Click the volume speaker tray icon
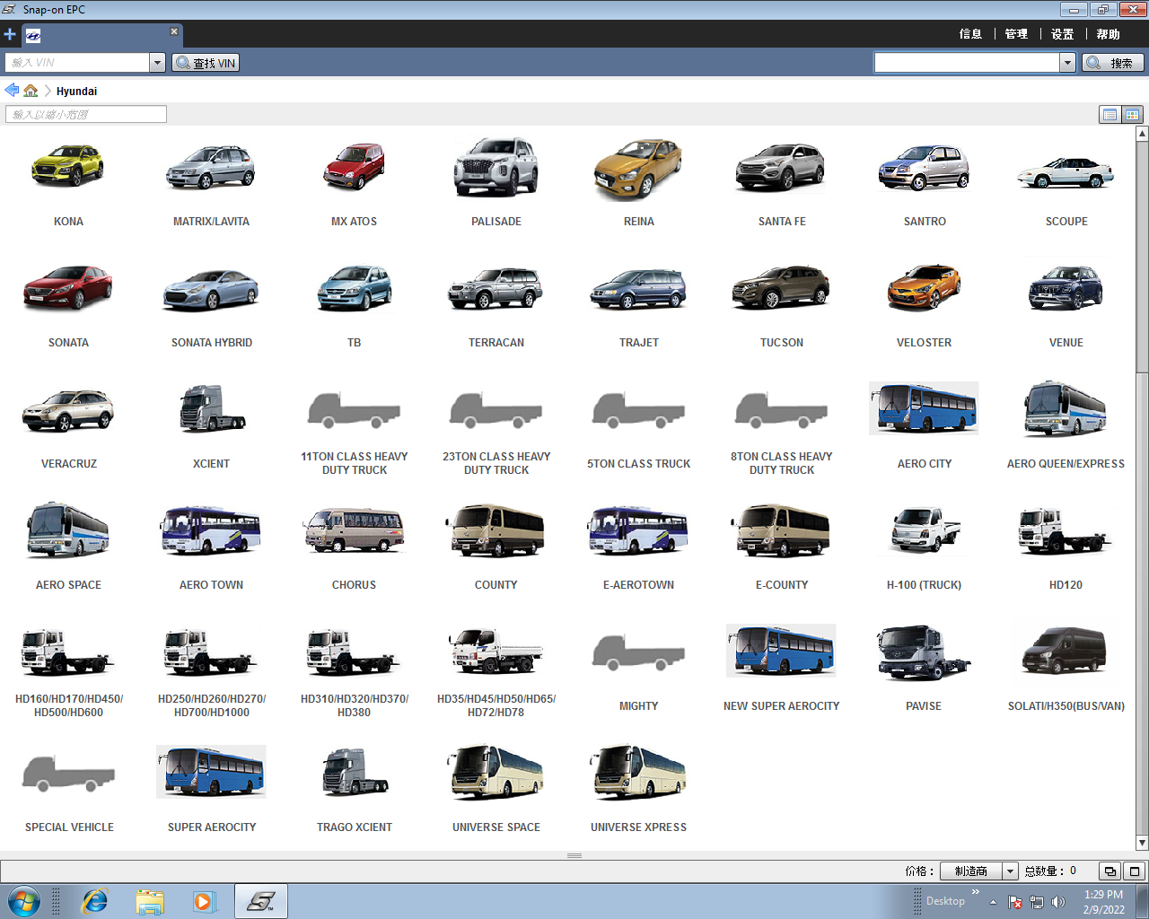Screen dimensions: 1149x919 point(1058,902)
